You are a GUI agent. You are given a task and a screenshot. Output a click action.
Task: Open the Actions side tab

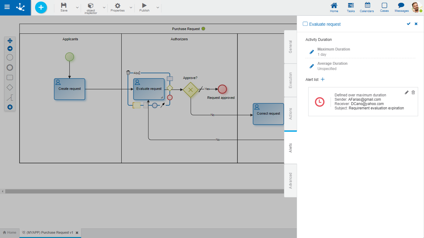[x=291, y=114]
